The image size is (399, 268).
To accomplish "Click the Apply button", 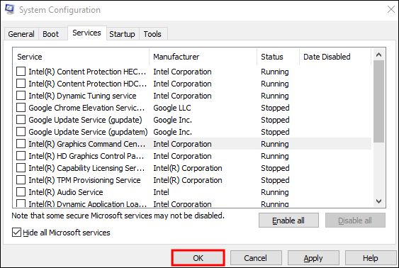I will [313, 258].
